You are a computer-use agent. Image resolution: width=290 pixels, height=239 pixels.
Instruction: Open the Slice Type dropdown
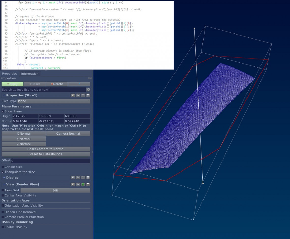(x=54, y=101)
